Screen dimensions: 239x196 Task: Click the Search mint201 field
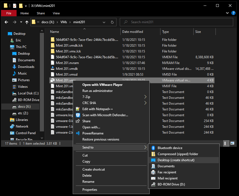(176, 22)
